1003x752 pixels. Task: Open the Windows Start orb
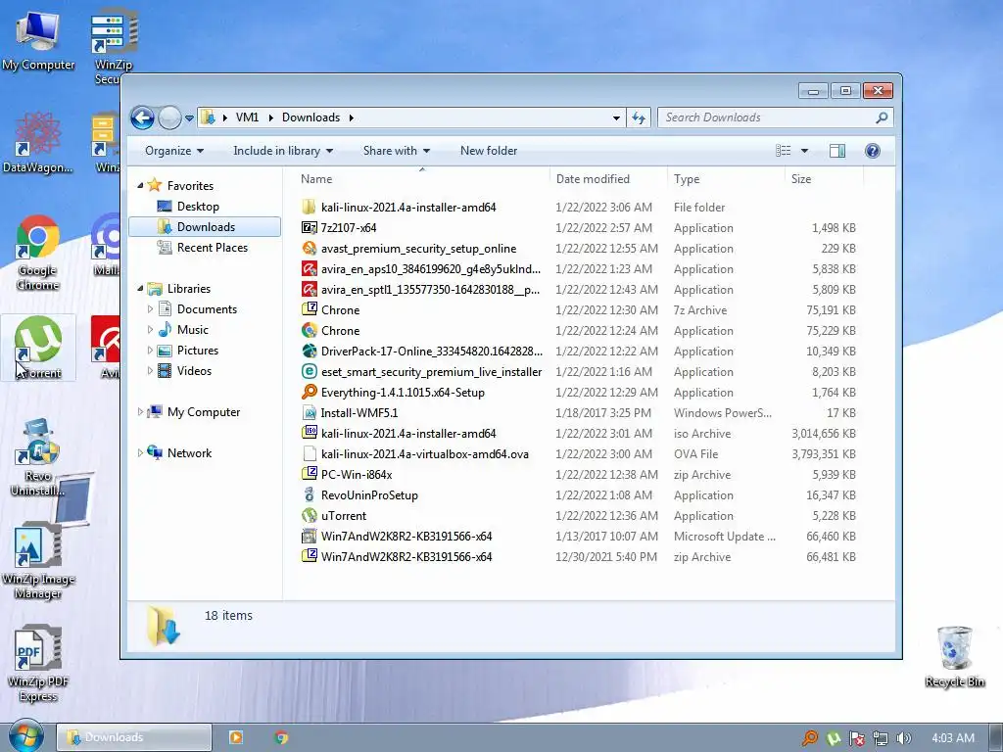tap(26, 736)
